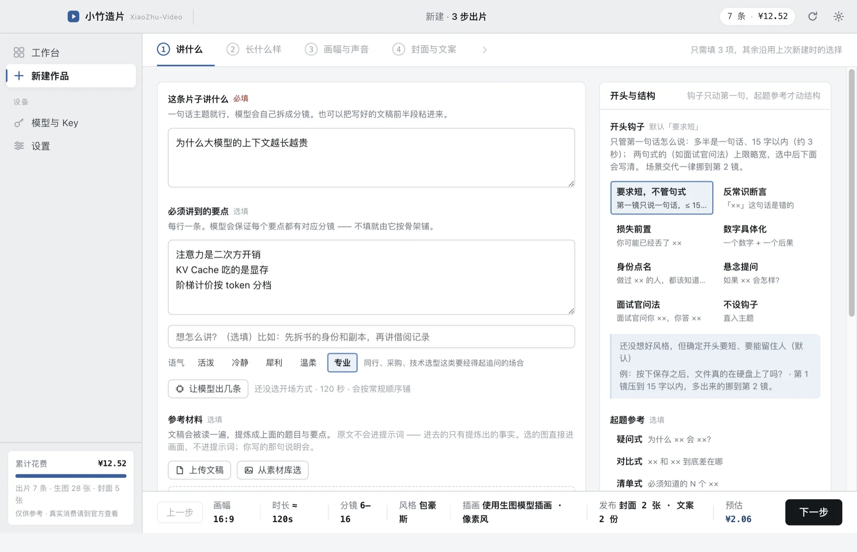Pick the 疑问式 title reference
This screenshot has width=857, height=552.
715,439
